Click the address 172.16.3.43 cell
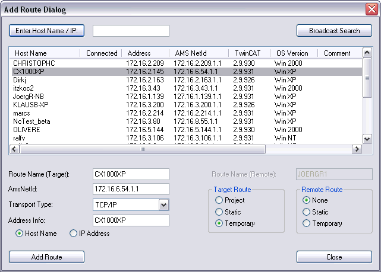The image size is (381, 272). tap(143, 88)
